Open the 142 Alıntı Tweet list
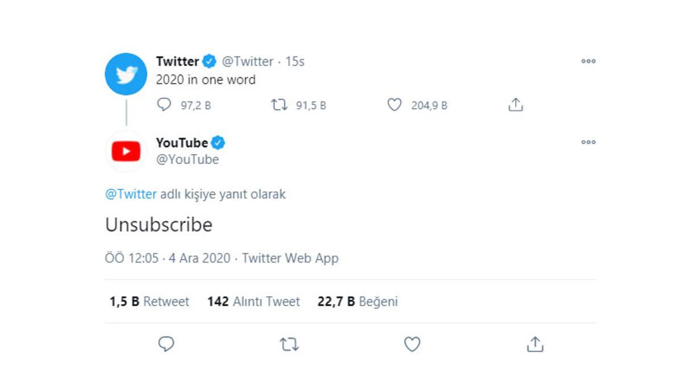The width and height of the screenshot is (682, 384). point(253,302)
